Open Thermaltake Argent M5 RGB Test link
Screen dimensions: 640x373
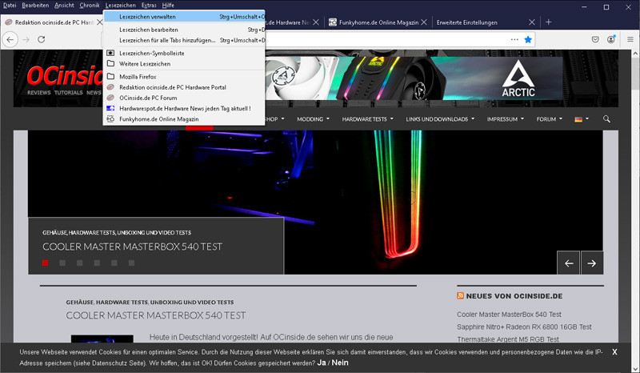(x=508, y=339)
